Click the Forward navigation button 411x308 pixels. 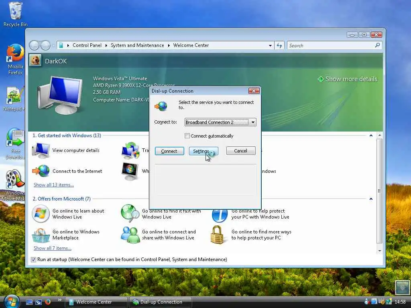click(45, 46)
